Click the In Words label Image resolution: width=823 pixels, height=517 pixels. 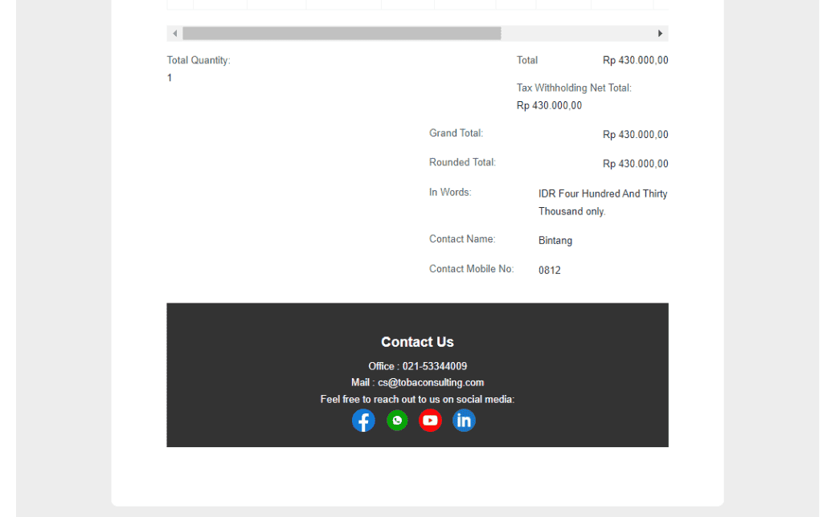(x=450, y=193)
